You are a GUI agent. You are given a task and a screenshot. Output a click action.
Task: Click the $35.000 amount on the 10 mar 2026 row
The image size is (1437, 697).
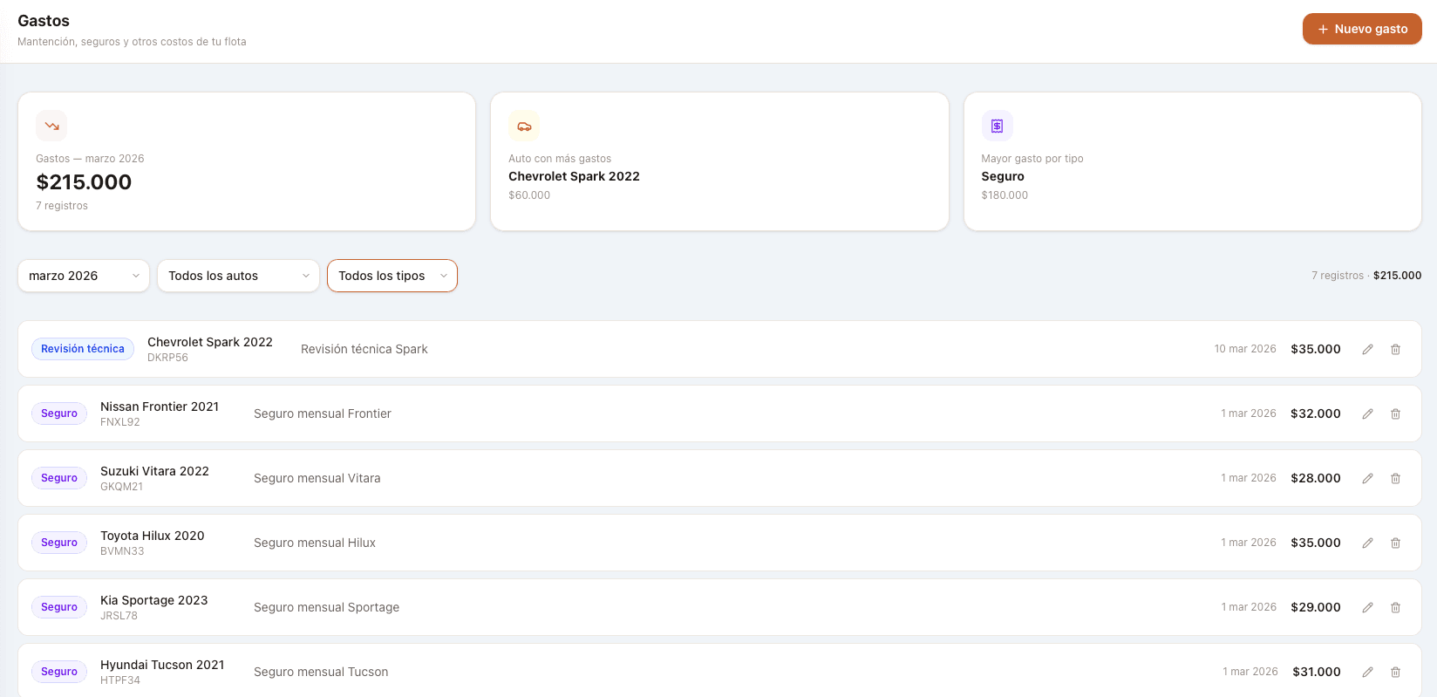(1316, 349)
